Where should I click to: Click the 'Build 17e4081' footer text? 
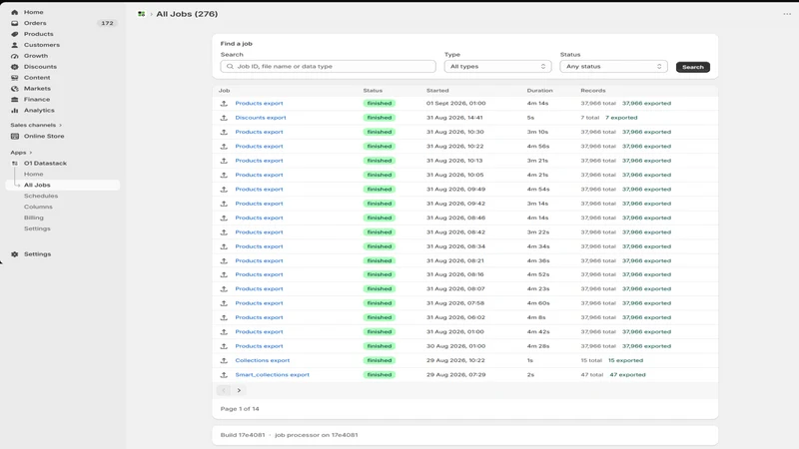tap(243, 435)
